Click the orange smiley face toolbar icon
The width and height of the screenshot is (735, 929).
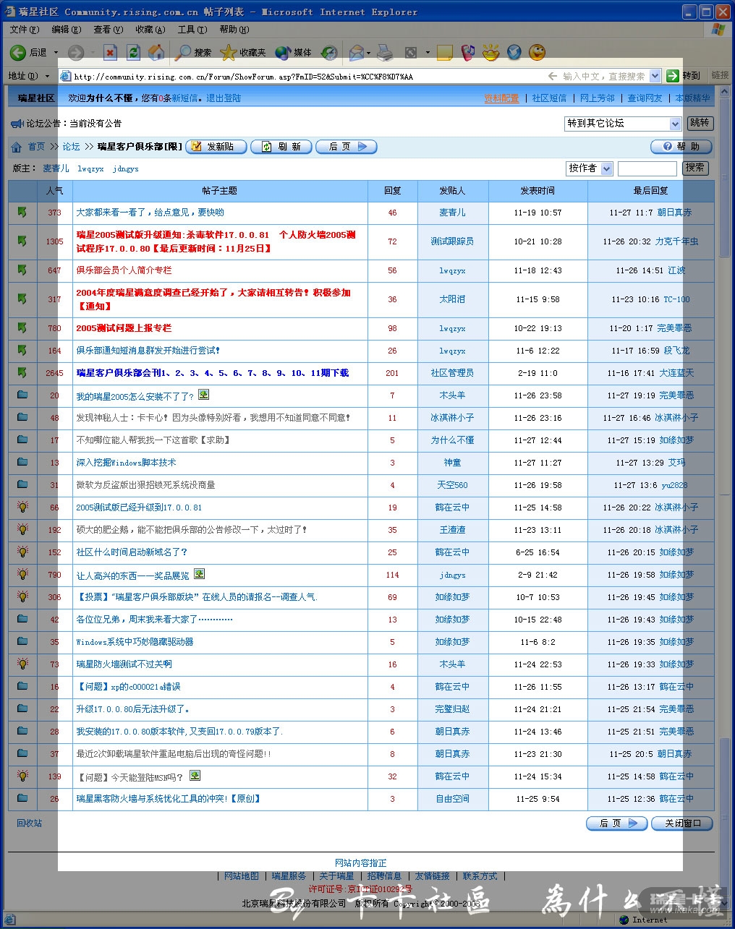point(537,52)
